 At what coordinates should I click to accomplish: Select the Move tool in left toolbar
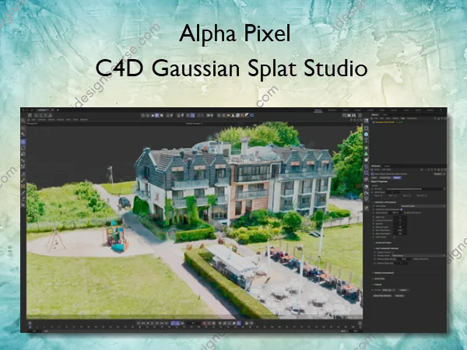coord(23,142)
